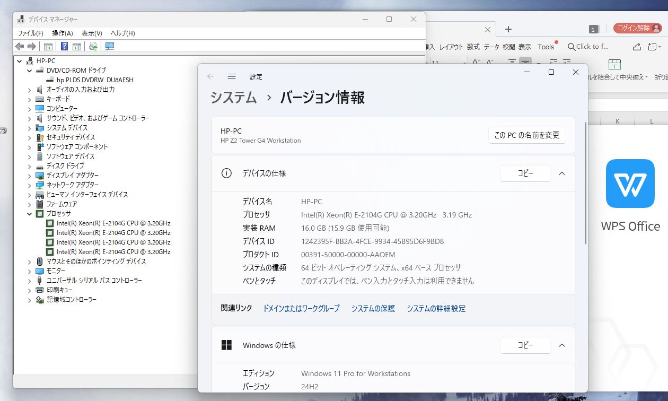Select column K header in WPS spreadsheet

[618, 121]
